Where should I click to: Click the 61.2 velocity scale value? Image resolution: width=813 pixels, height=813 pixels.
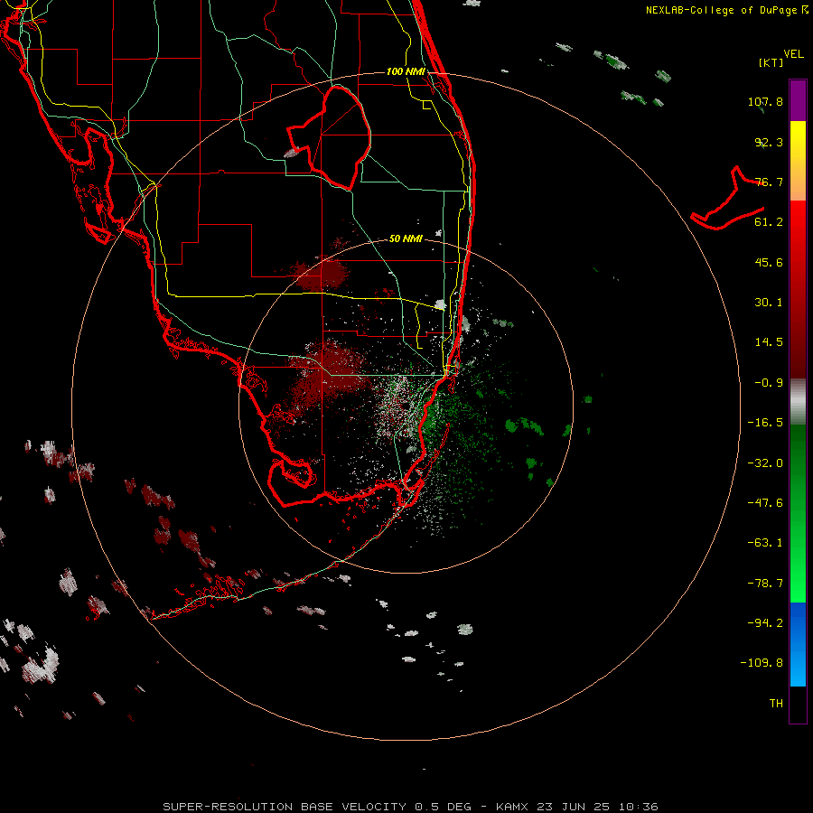point(769,222)
